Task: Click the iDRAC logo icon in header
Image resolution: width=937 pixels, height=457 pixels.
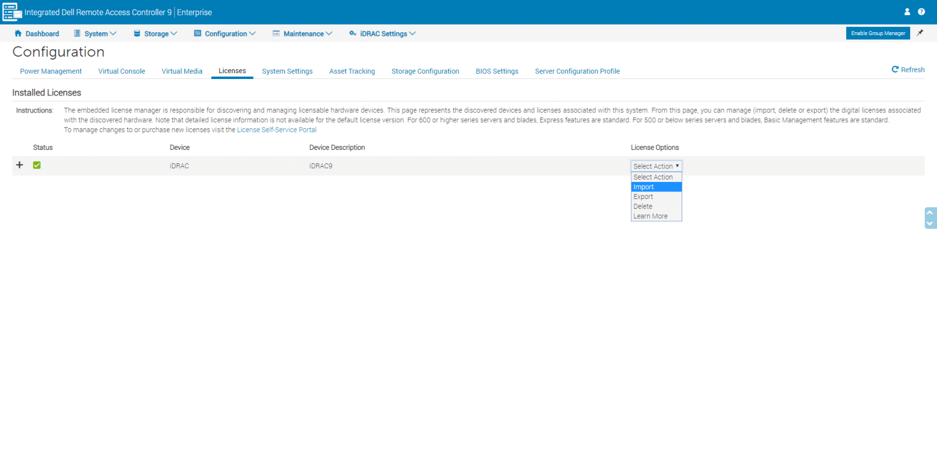Action: click(x=12, y=12)
